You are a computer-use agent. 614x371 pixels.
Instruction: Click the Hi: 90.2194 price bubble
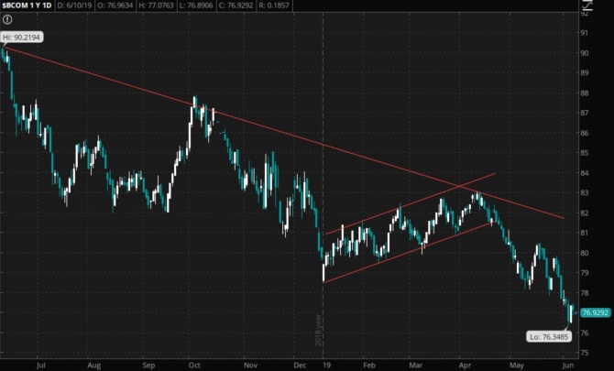[x=22, y=38]
